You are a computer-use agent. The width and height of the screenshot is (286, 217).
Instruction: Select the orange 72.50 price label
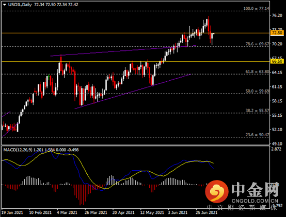pyautogui.click(x=277, y=33)
